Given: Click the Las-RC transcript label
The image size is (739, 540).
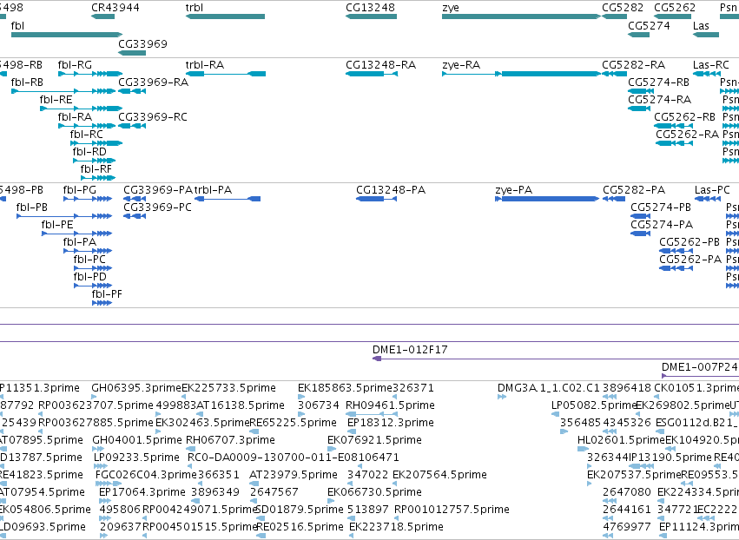Looking at the screenshot, I should tap(710, 65).
